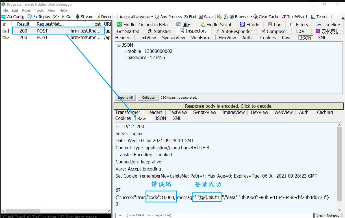Image resolution: width=345 pixels, height=218 pixels.
Task: Toggle the Decode option
Action: [105, 17]
